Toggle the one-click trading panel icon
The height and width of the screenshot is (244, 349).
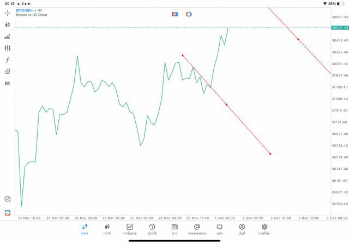174,14
